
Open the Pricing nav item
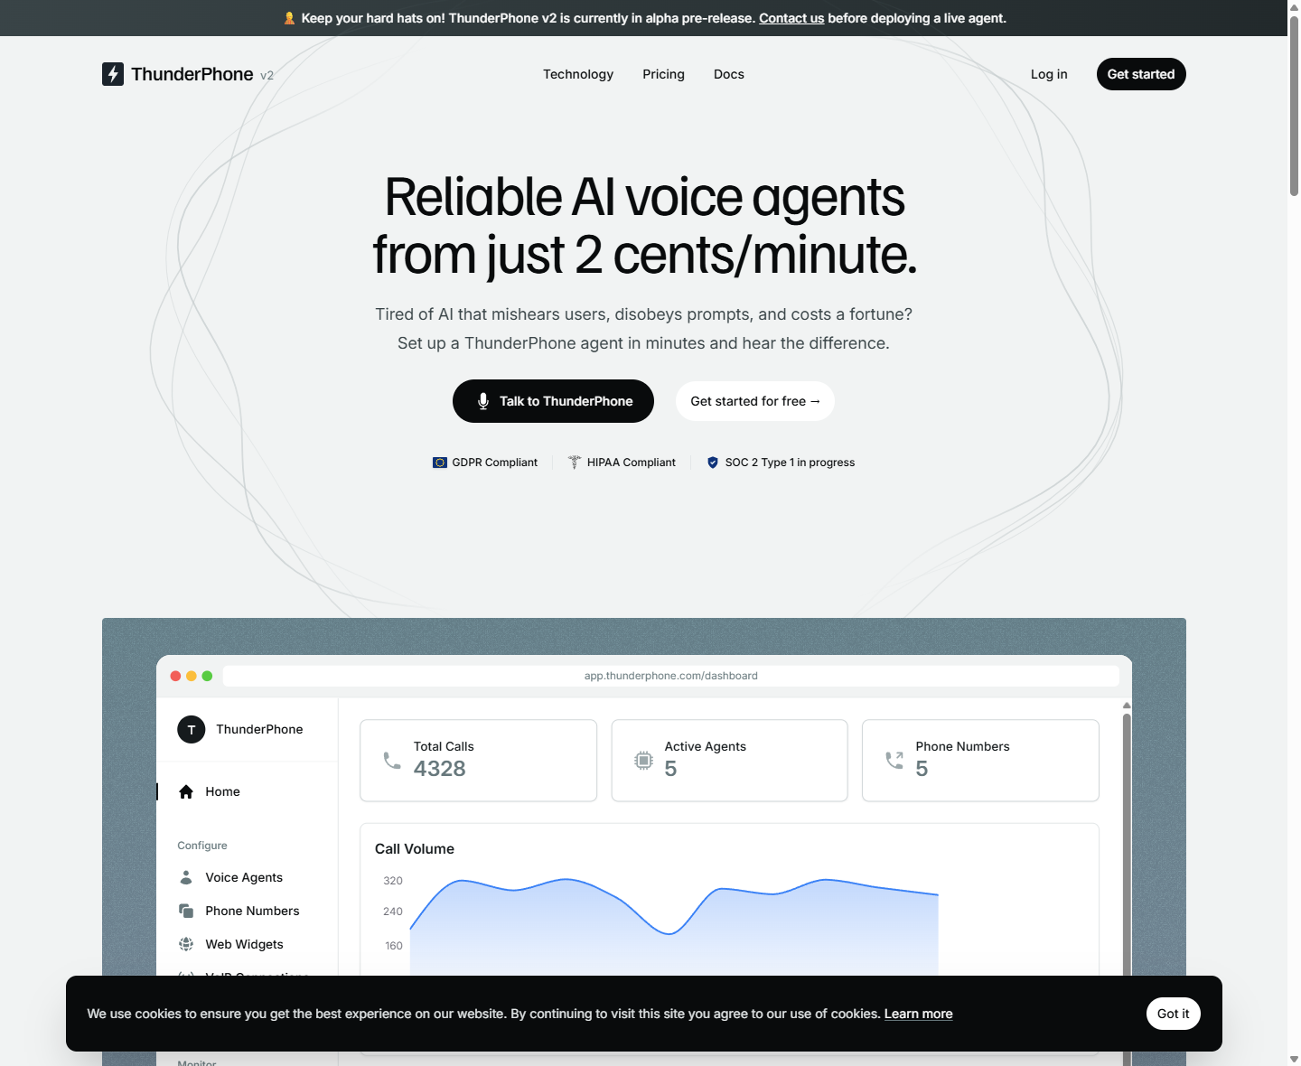(x=663, y=74)
